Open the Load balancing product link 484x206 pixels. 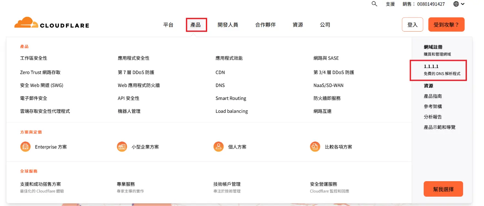(232, 111)
